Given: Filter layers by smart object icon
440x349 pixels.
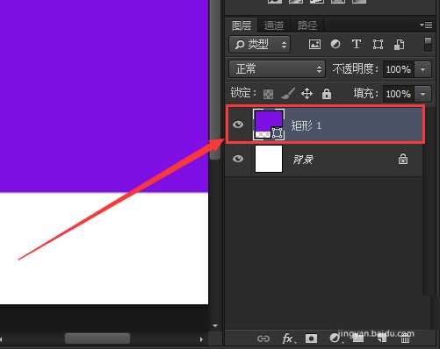Looking at the screenshot, I should click(x=400, y=45).
